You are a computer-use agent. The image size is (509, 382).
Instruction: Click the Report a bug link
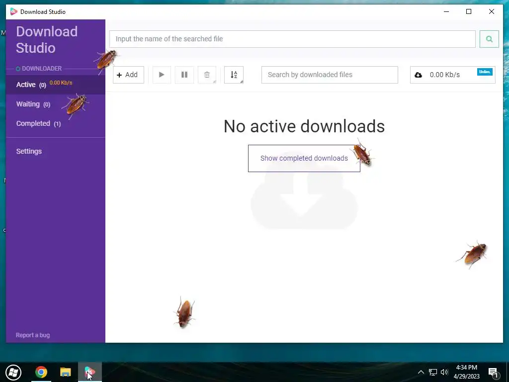33,335
